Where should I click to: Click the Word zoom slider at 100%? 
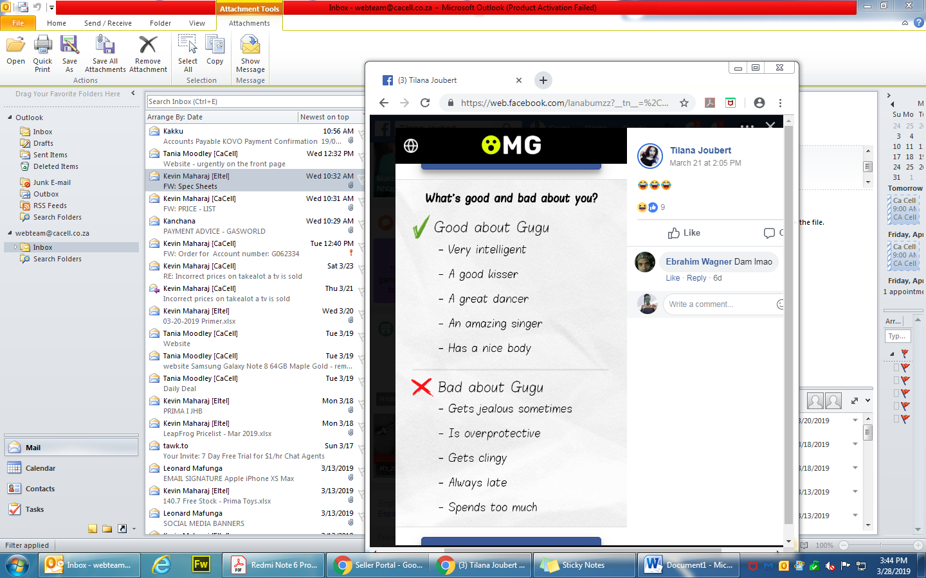[x=844, y=545]
